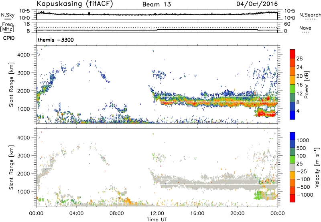Click the red bottom of velocity colorbar
Screen dimensions: 321x222
tap(293, 198)
